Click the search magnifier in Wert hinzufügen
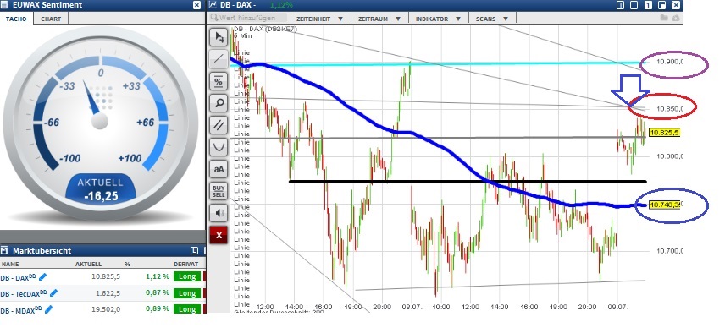 (214, 18)
